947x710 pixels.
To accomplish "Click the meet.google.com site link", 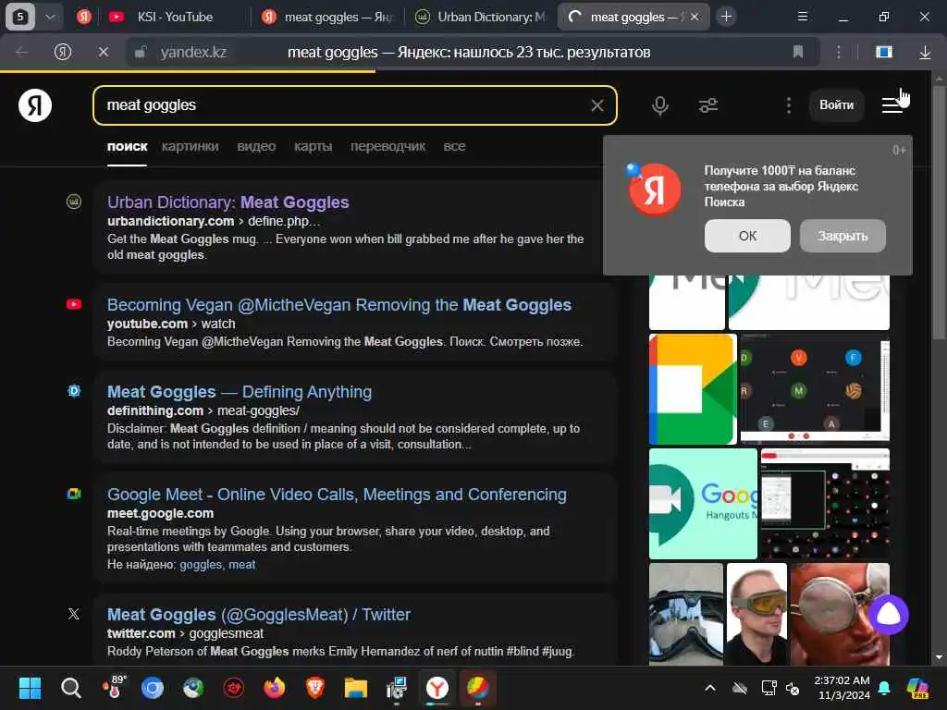I will tap(160, 513).
